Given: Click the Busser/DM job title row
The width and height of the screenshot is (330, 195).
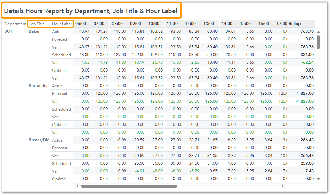Looking at the screenshot, I should [39, 140].
